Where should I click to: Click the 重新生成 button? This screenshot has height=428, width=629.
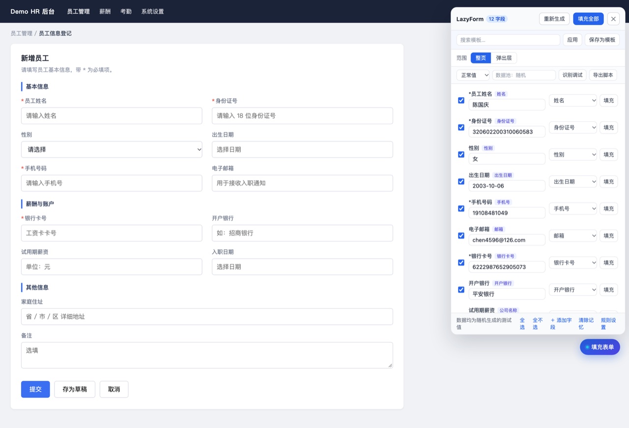[x=554, y=19]
